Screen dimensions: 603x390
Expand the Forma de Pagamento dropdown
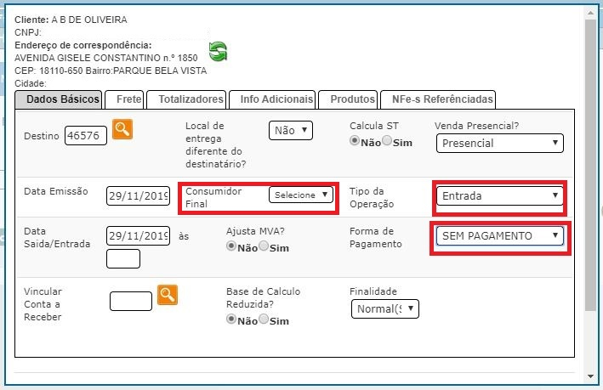point(500,236)
